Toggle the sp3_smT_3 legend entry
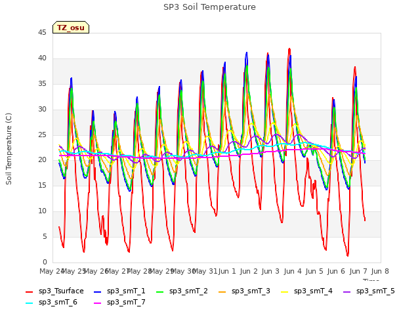 tap(244, 291)
